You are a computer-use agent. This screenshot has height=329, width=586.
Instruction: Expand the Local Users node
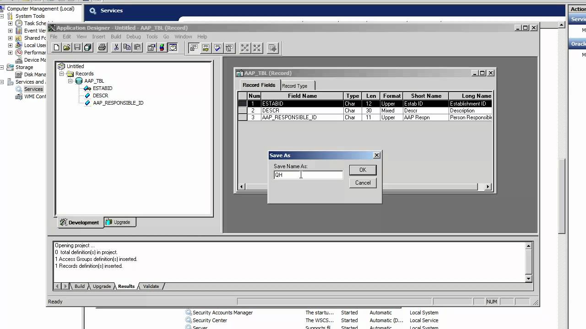10,45
